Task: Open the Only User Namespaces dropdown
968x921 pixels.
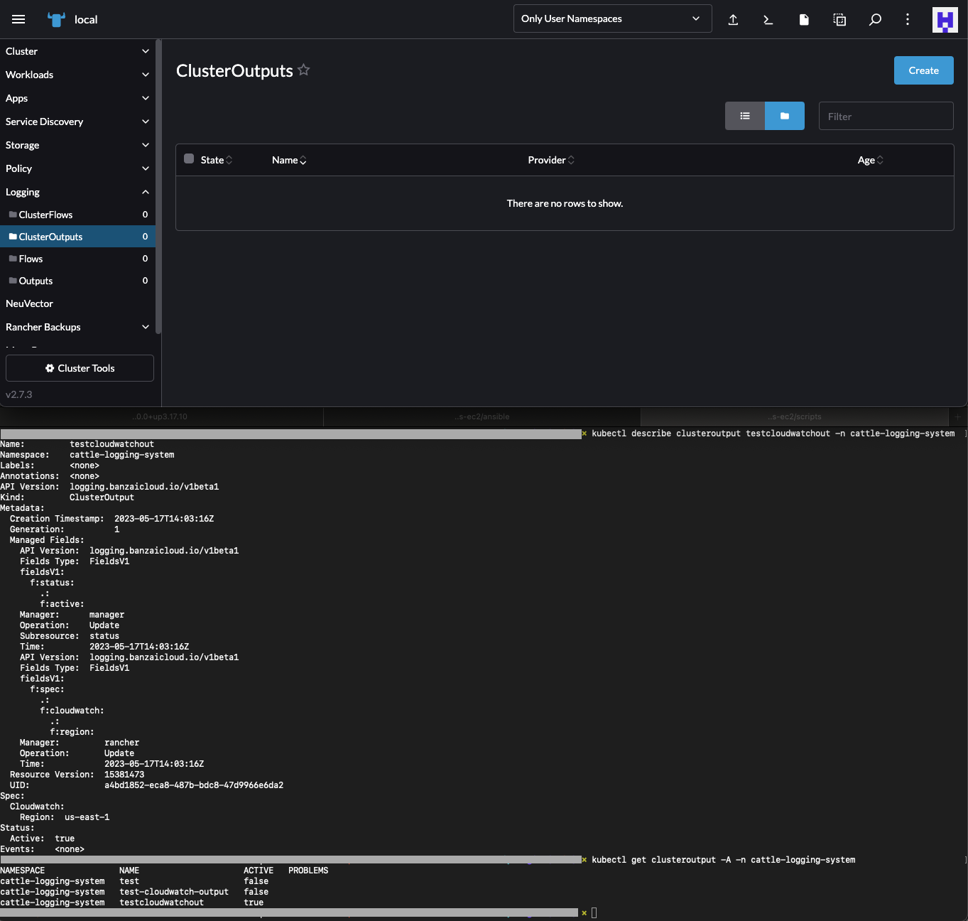Action: point(611,18)
